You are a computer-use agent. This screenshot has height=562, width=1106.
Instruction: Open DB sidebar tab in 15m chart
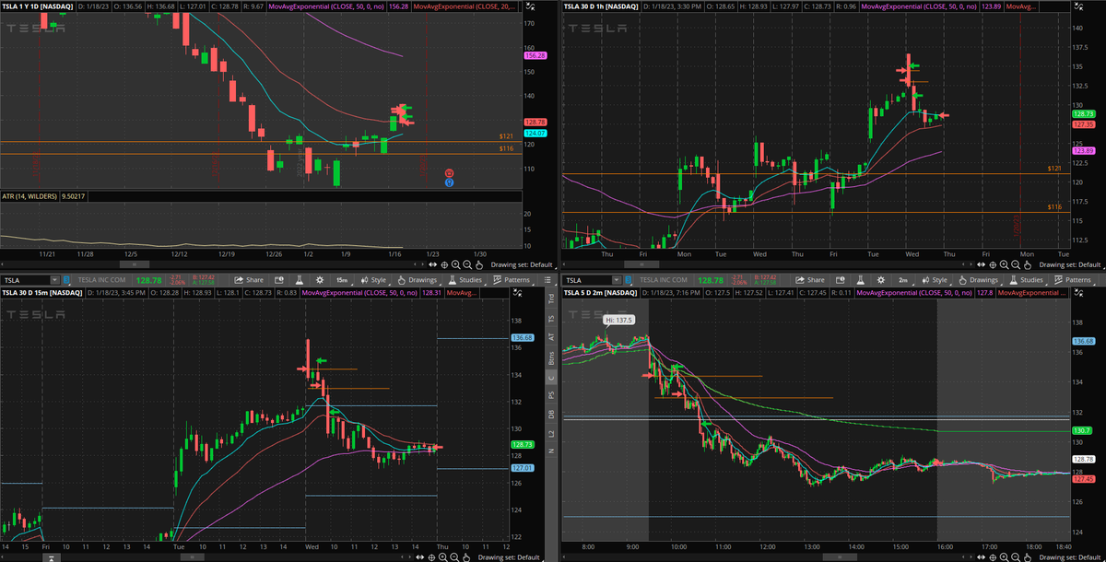point(552,415)
